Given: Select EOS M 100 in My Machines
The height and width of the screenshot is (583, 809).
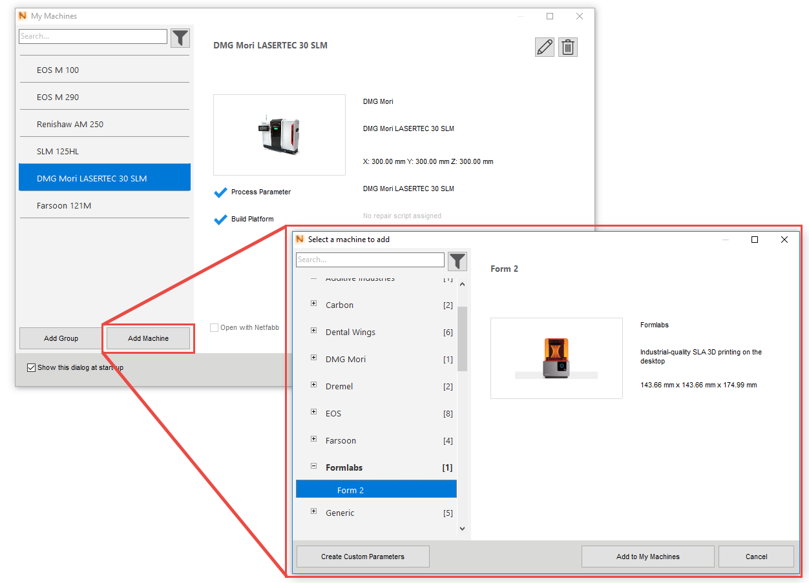Looking at the screenshot, I should point(104,70).
